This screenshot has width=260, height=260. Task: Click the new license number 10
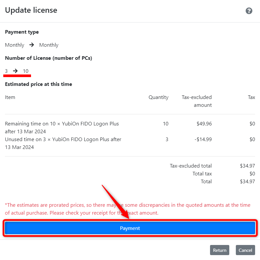click(x=26, y=71)
